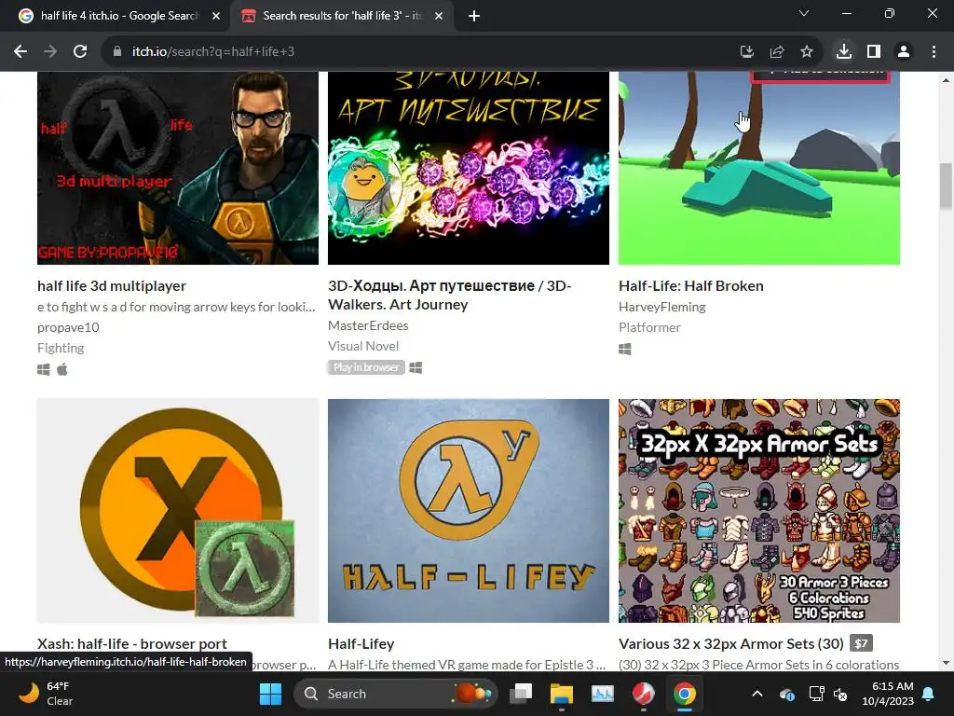Open half life 3d multiplayer thumbnail
The height and width of the screenshot is (716, 954).
click(x=178, y=168)
